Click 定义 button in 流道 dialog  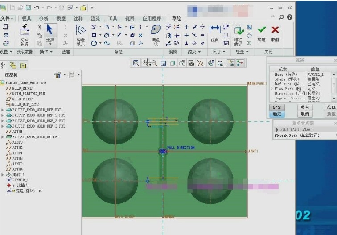[x=277, y=107]
